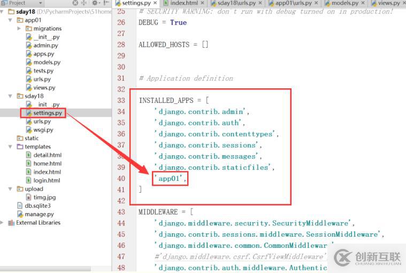Click home.html file icon
This screenshot has height=273, width=406.
[x=29, y=163]
